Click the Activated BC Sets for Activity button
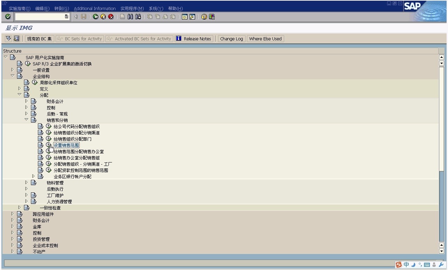This screenshot has height=270, width=448. click(139, 39)
